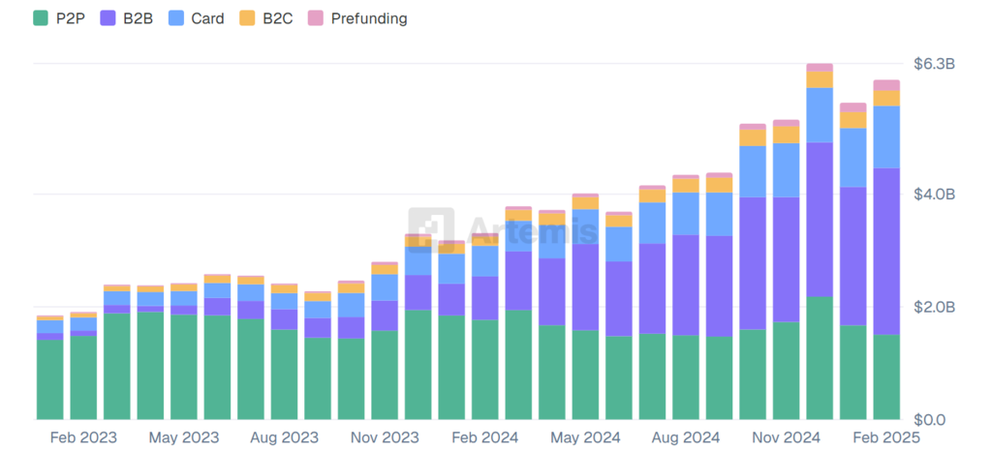Click the pink Prefunding legend swatch
Viewport: 991px width, 451px height.
pos(316,18)
